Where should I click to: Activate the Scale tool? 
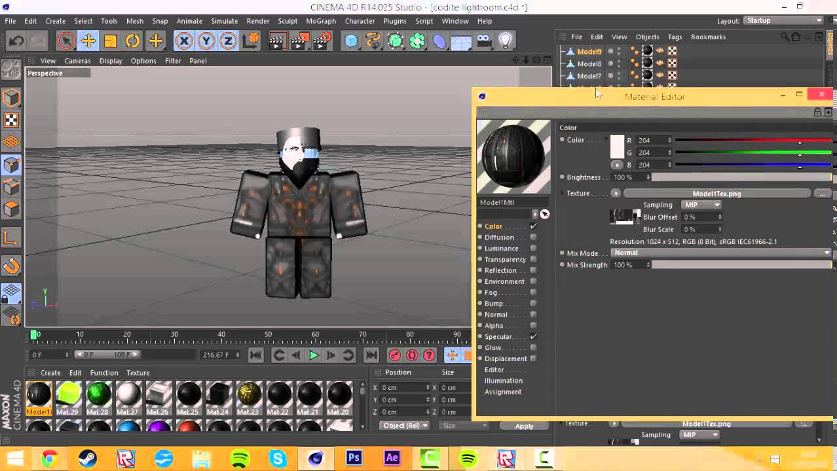110,41
